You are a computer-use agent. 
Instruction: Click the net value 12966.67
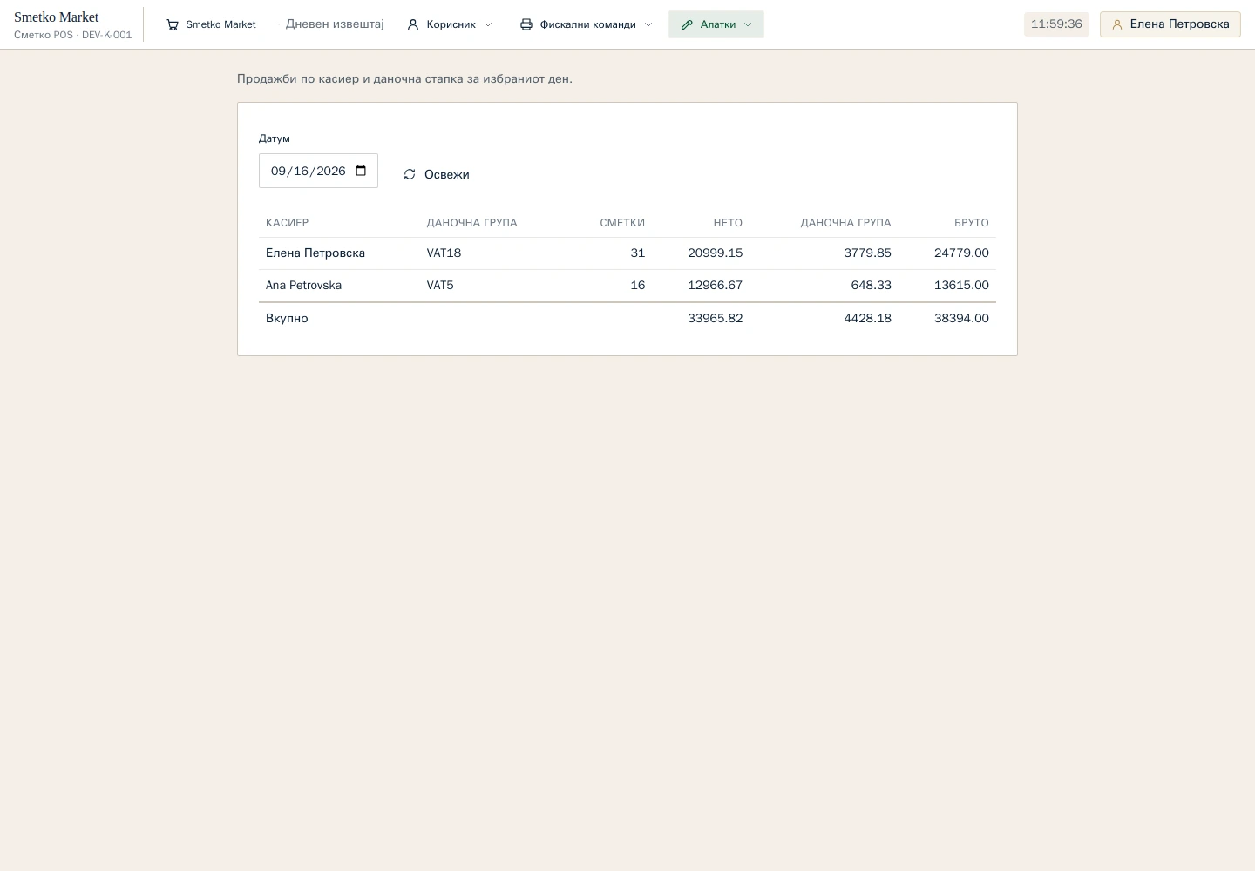tap(716, 286)
